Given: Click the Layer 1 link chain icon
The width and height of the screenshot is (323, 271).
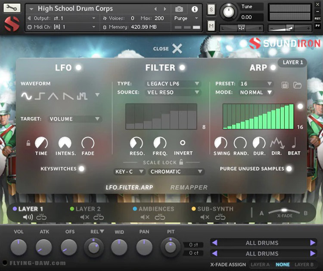Looking at the screenshot, I should [x=41, y=217].
